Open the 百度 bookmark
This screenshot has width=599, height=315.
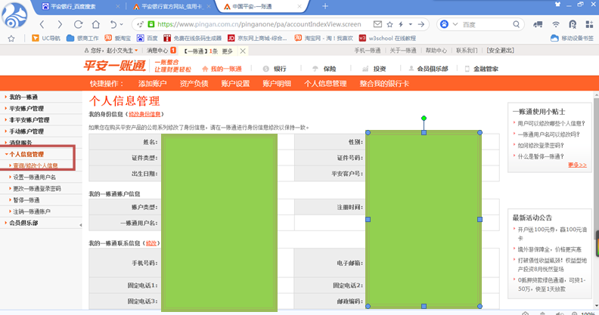[x=147, y=38]
